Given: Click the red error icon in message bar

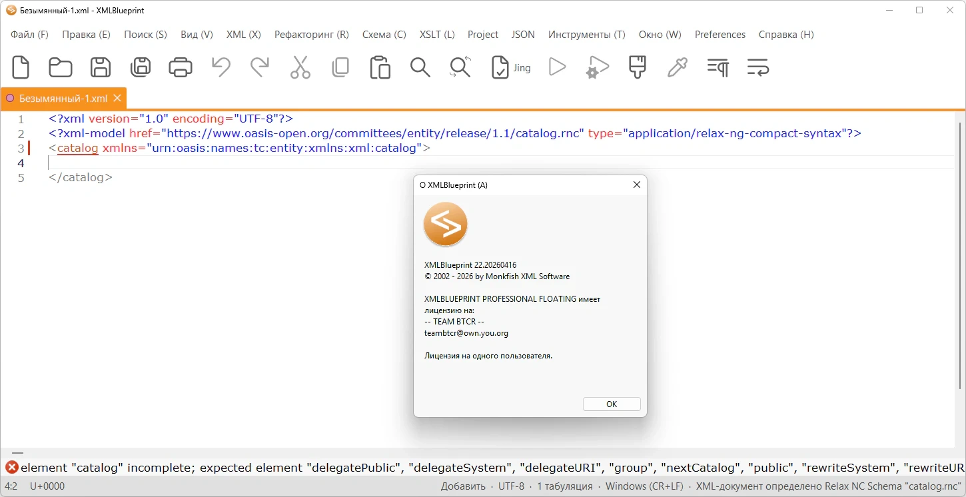Looking at the screenshot, I should (12, 468).
